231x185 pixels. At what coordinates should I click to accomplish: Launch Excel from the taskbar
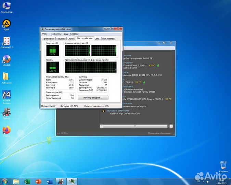(x=27, y=182)
